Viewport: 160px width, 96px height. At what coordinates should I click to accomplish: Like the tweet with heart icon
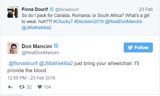point(40,87)
